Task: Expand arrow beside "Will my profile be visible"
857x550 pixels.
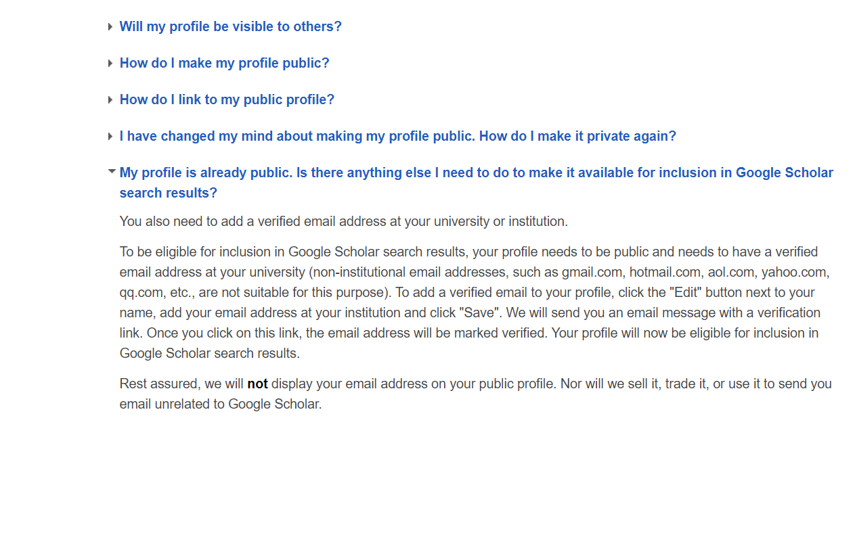Action: click(110, 27)
